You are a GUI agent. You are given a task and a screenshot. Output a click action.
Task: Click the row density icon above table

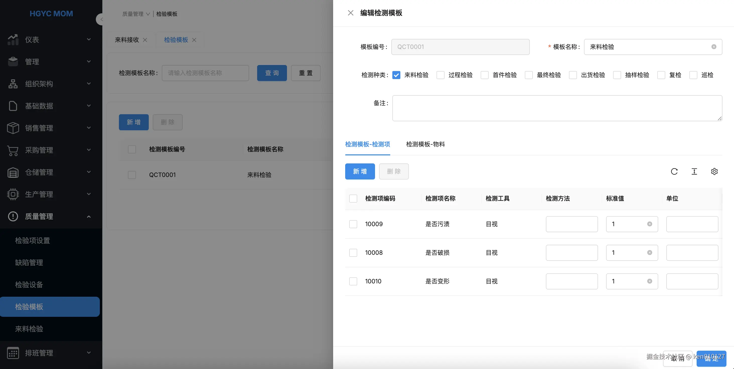tap(694, 171)
